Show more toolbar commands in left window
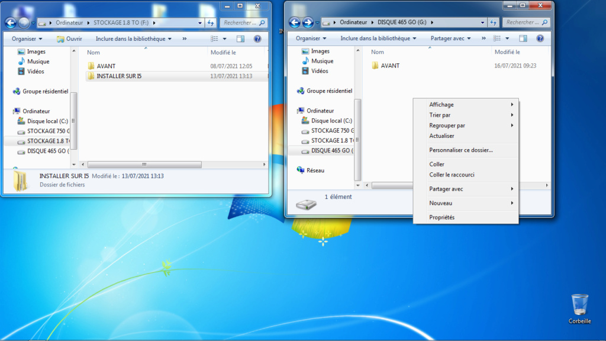 pyautogui.click(x=185, y=38)
